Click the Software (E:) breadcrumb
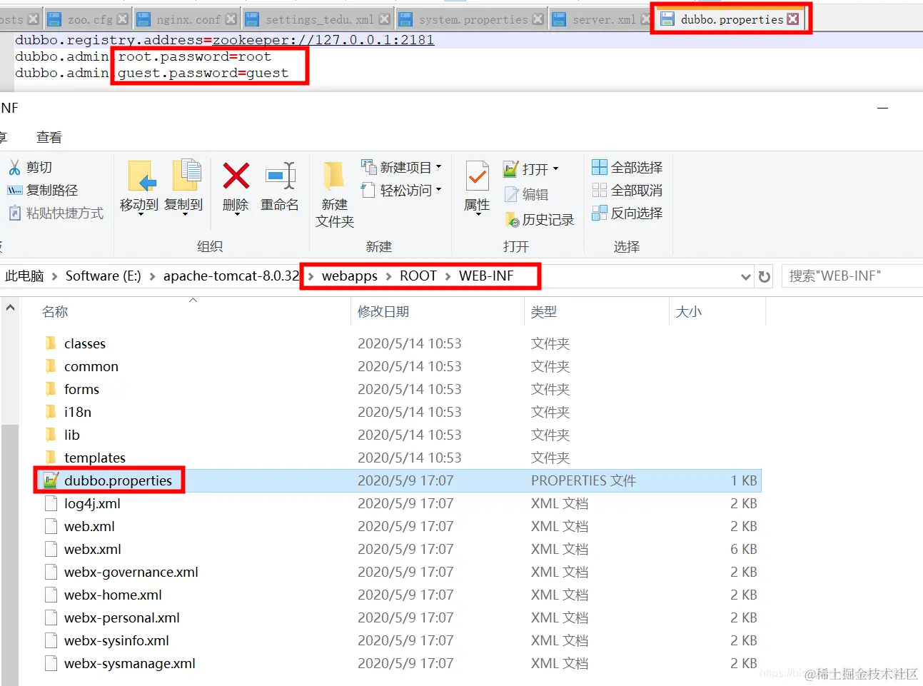 pyautogui.click(x=104, y=276)
